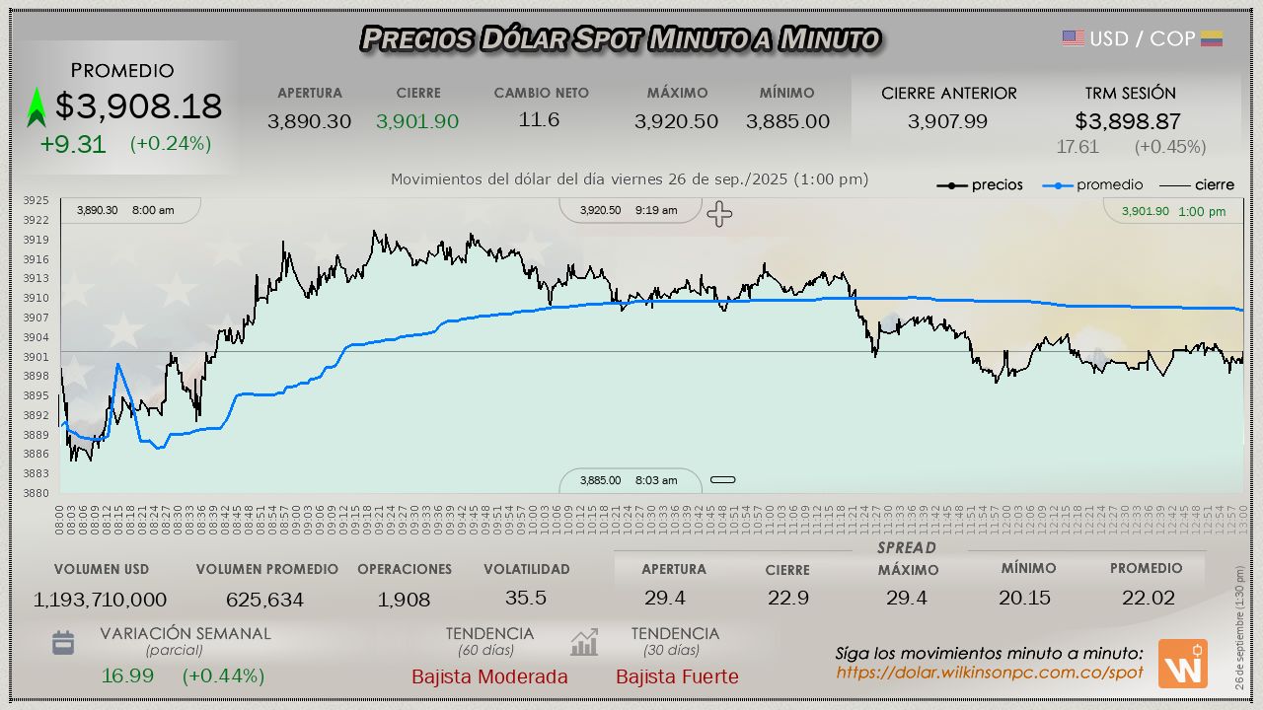Select the 3,890.30 8:00 am opening label
1263x710 pixels.
click(125, 210)
